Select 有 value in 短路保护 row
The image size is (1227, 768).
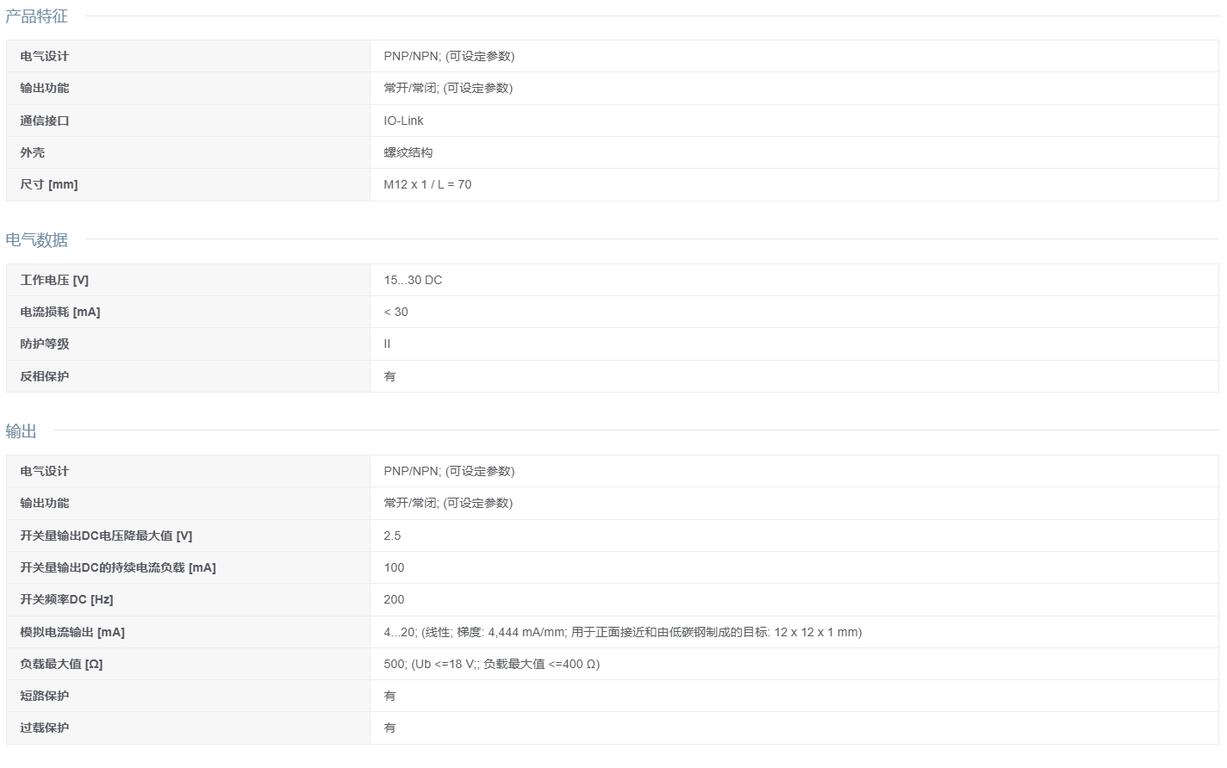point(389,696)
